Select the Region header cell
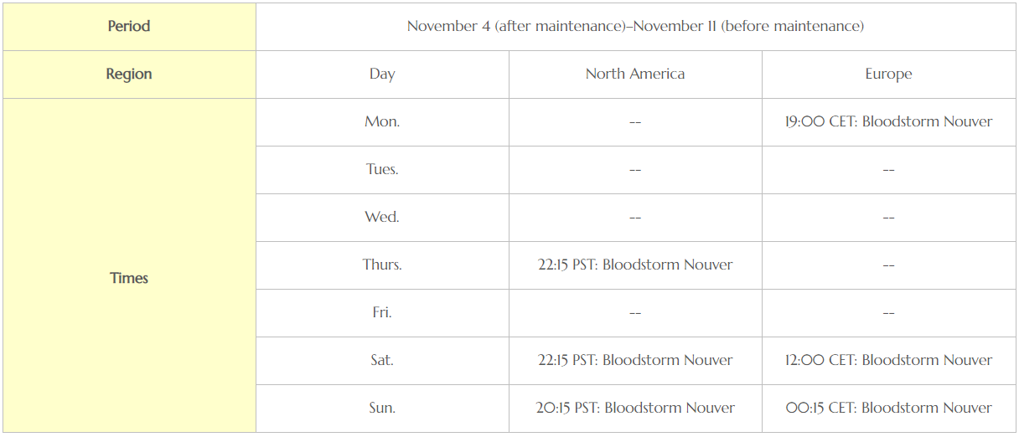Screen dimensions: 1019x437 (129, 75)
